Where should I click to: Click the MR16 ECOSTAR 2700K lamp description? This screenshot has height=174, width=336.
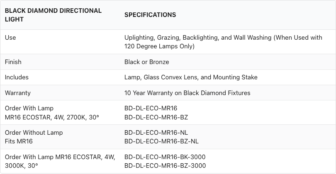click(x=52, y=117)
